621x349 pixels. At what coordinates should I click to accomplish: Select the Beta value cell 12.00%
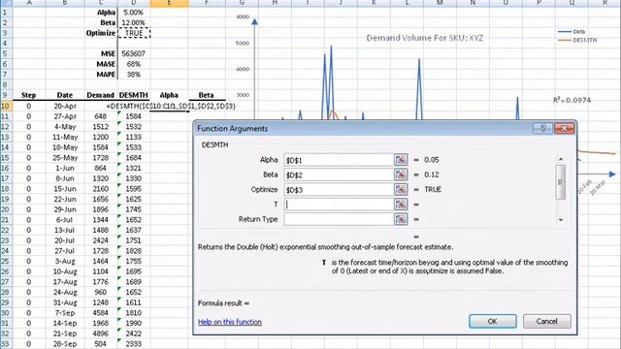coord(134,22)
